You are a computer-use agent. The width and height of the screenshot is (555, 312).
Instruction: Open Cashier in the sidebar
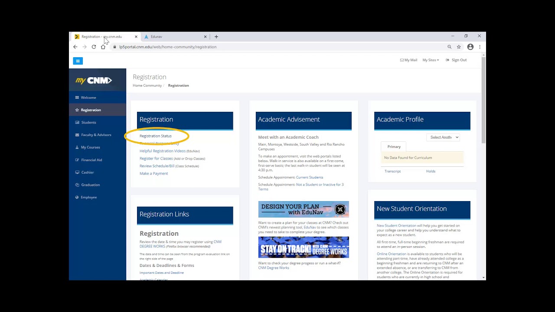[x=98, y=172]
